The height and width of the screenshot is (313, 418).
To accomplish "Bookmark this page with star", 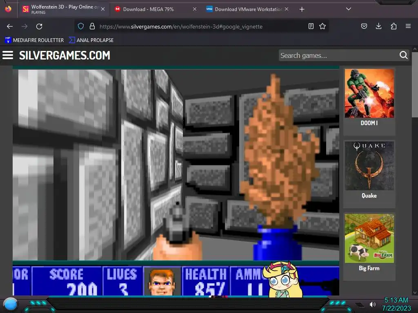I will click(x=322, y=26).
